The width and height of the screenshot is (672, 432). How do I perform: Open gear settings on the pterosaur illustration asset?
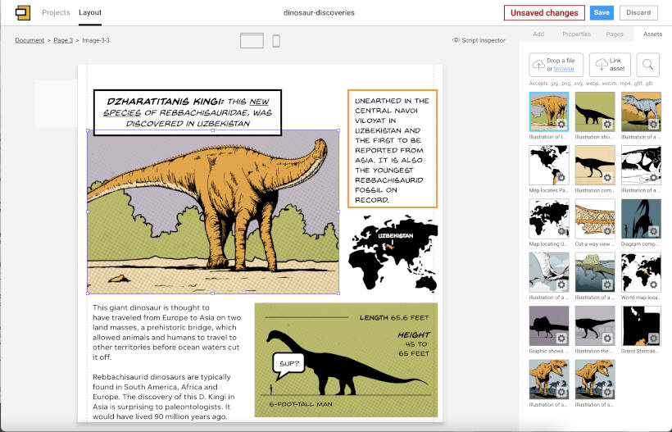point(561,284)
